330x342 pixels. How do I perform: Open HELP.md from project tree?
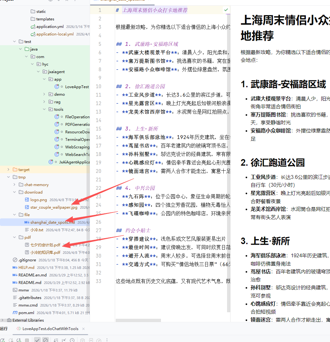coord(26,267)
